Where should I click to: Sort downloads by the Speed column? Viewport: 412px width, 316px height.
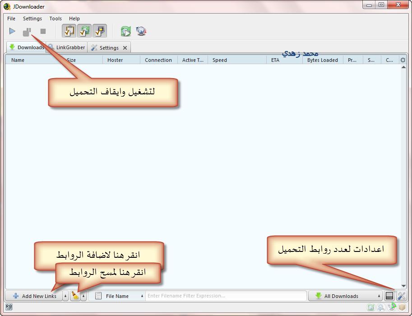237,60
